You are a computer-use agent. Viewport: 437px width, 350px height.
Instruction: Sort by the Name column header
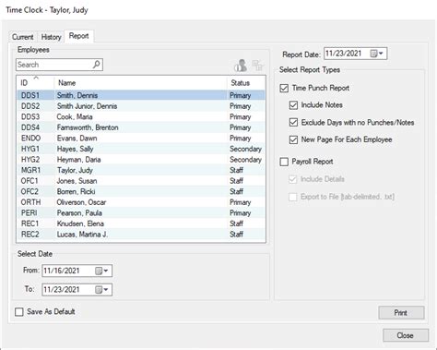coord(140,83)
